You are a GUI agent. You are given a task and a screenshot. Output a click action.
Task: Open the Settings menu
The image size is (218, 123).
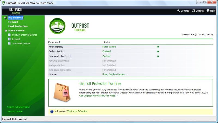click(185, 11)
